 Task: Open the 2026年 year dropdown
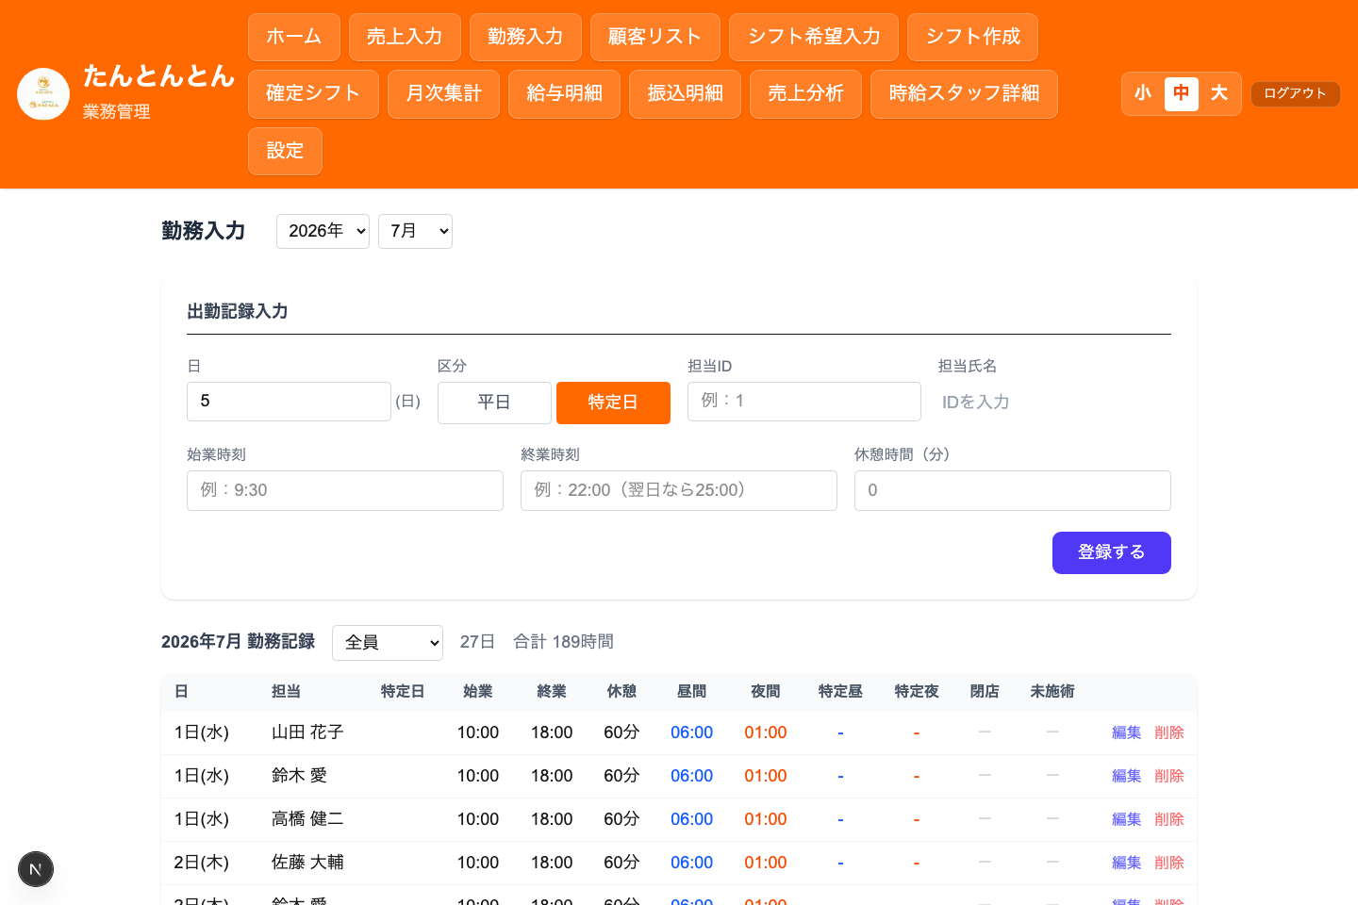click(323, 231)
